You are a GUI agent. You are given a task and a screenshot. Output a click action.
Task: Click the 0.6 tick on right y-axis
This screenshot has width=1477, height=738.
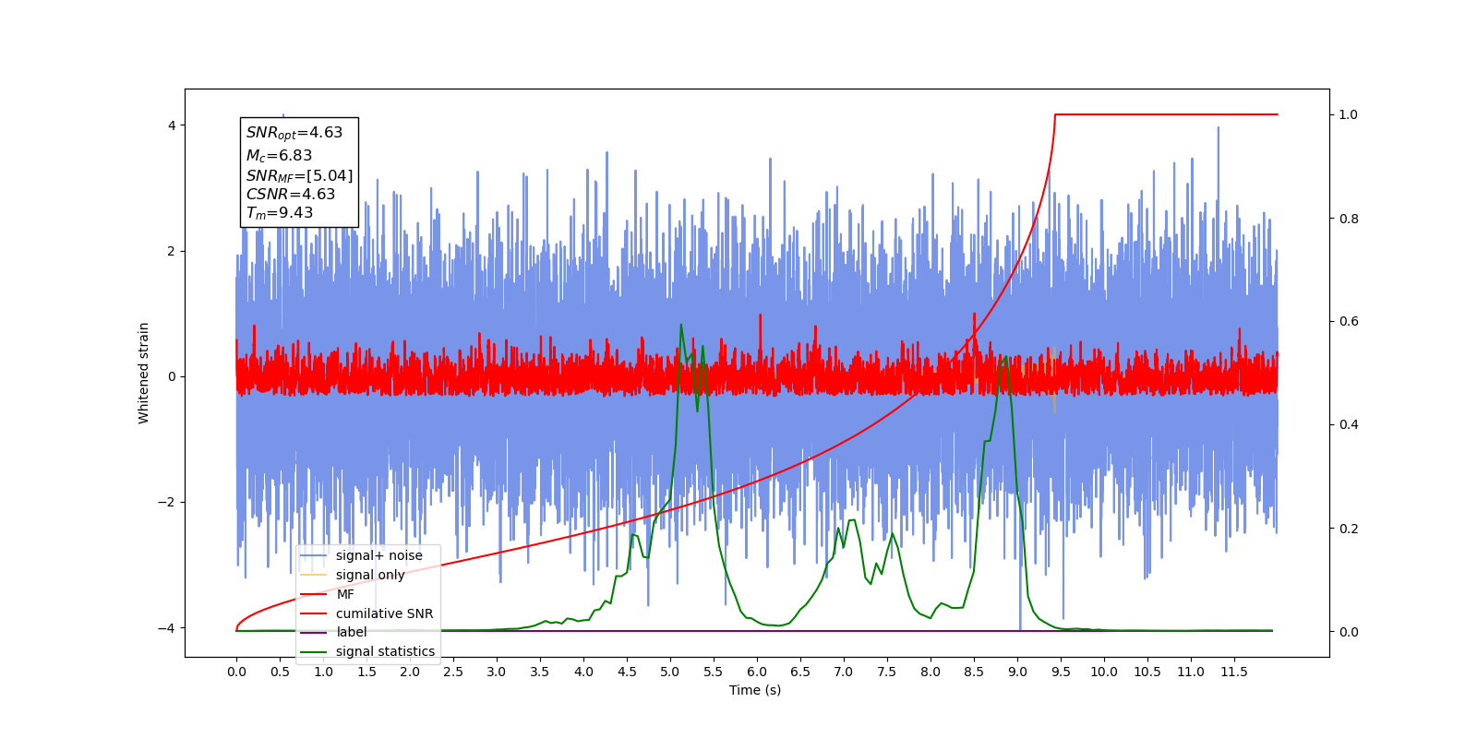pos(1349,322)
